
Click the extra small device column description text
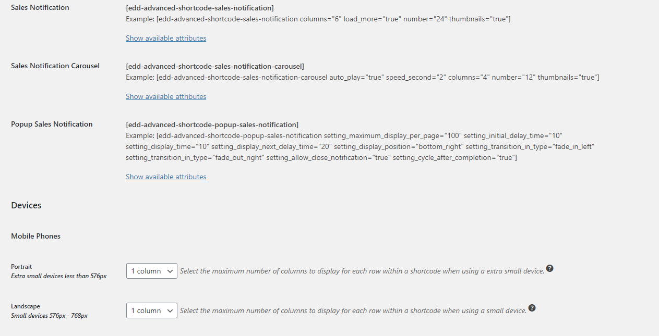click(362, 271)
